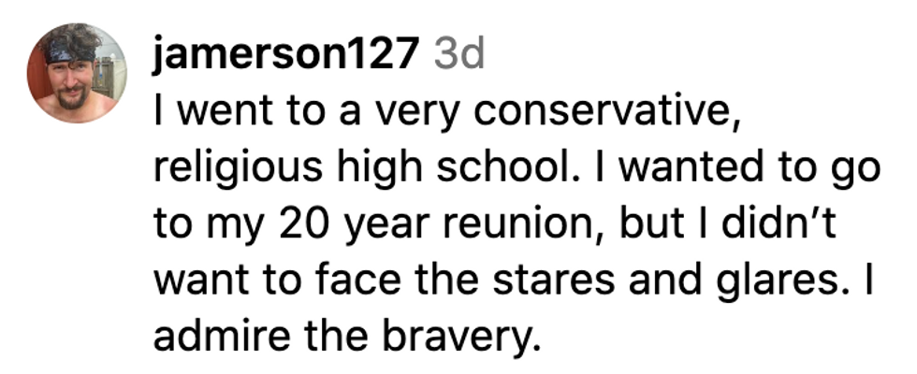Click the word 'didn't' in the comment
This screenshot has width=917, height=374.
(x=776, y=222)
